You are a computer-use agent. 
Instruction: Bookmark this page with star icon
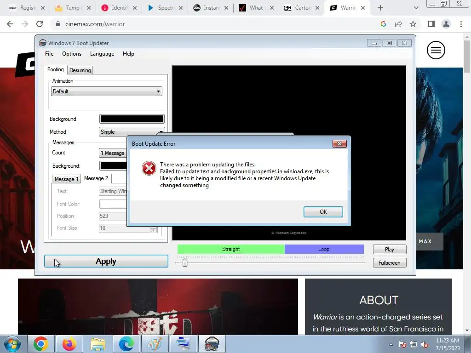click(413, 24)
